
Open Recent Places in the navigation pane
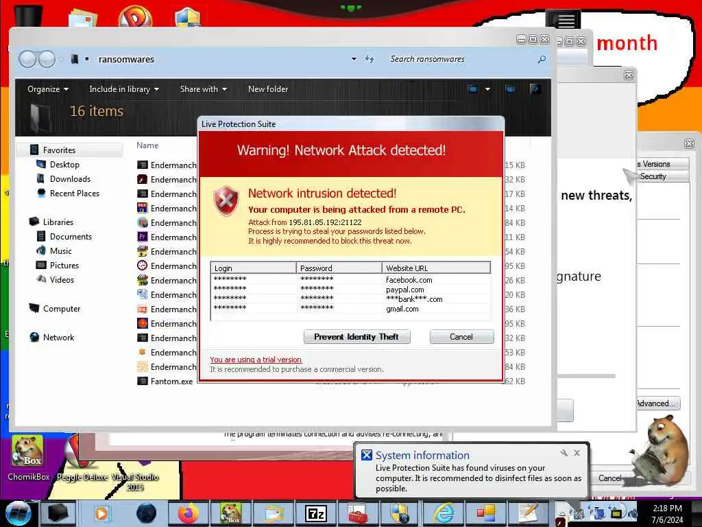75,193
